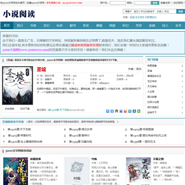Open chapter 第1403章 帝落时代
This screenshot has height=185, width=185.
[x=20, y=135]
